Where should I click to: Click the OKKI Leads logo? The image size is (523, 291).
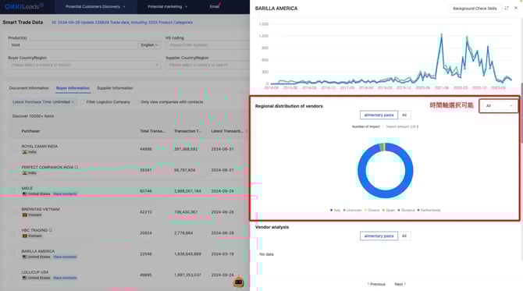click(x=24, y=6)
